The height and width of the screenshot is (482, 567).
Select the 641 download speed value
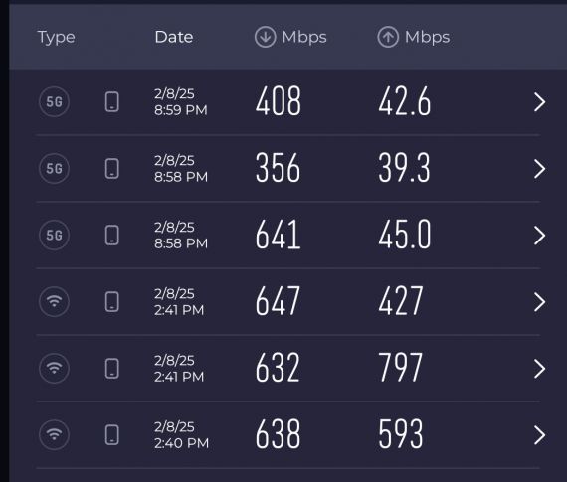click(x=278, y=235)
